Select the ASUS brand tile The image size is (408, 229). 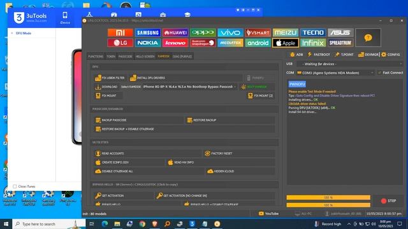tap(340, 32)
